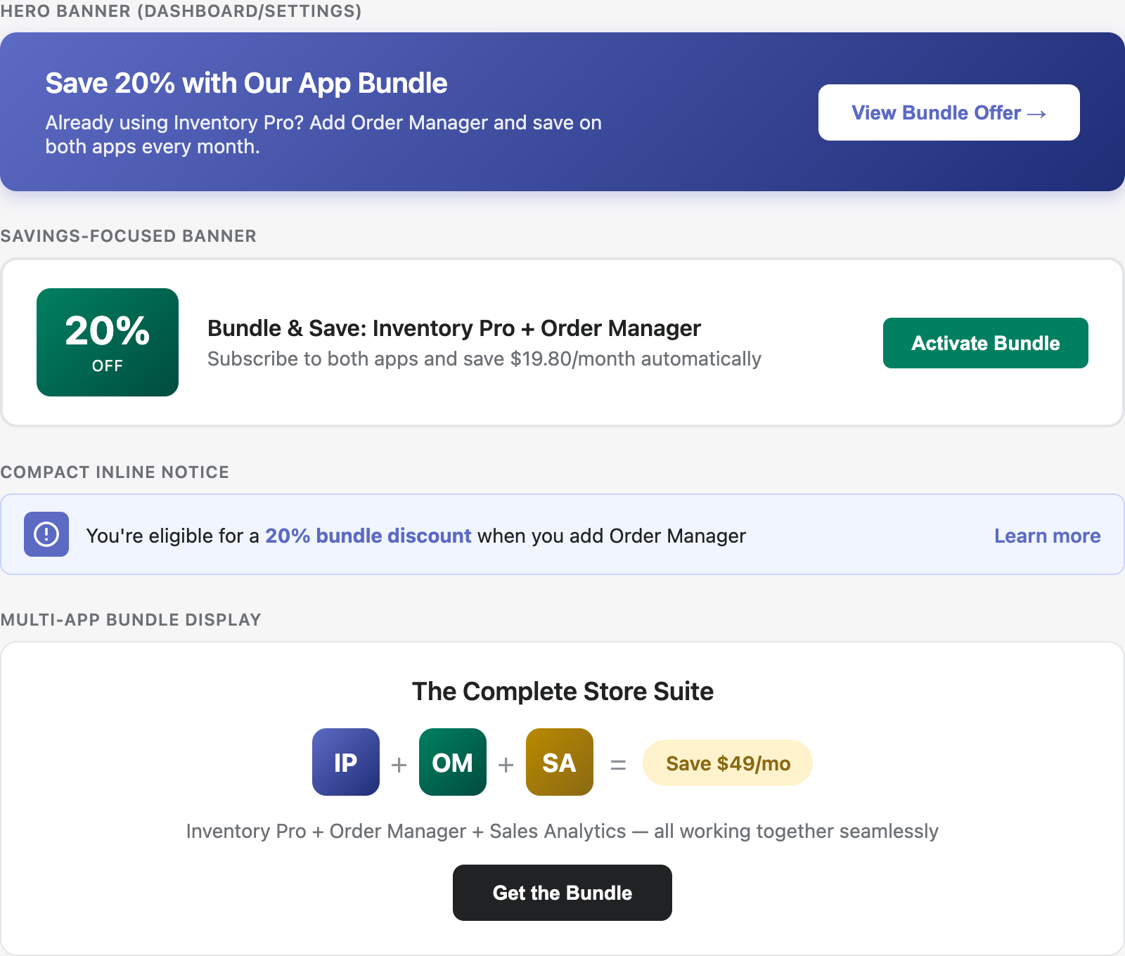The image size is (1125, 956).
Task: Click the green 20% OFF badge
Action: click(107, 342)
